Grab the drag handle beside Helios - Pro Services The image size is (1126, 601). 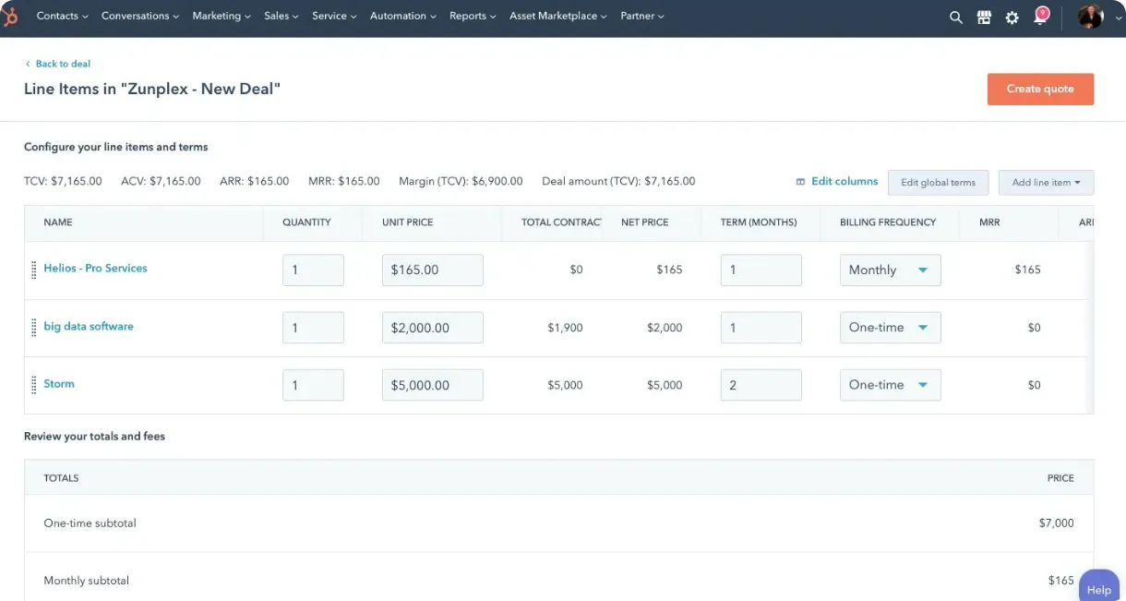point(33,268)
